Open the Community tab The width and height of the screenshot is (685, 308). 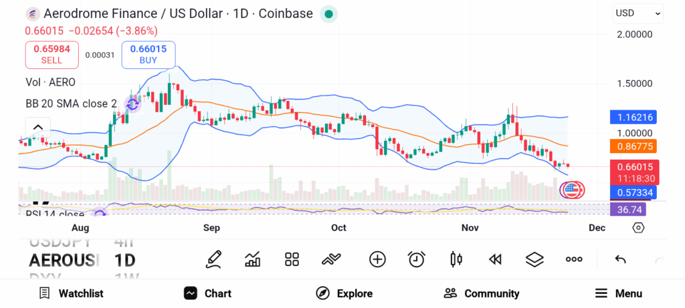click(x=482, y=293)
